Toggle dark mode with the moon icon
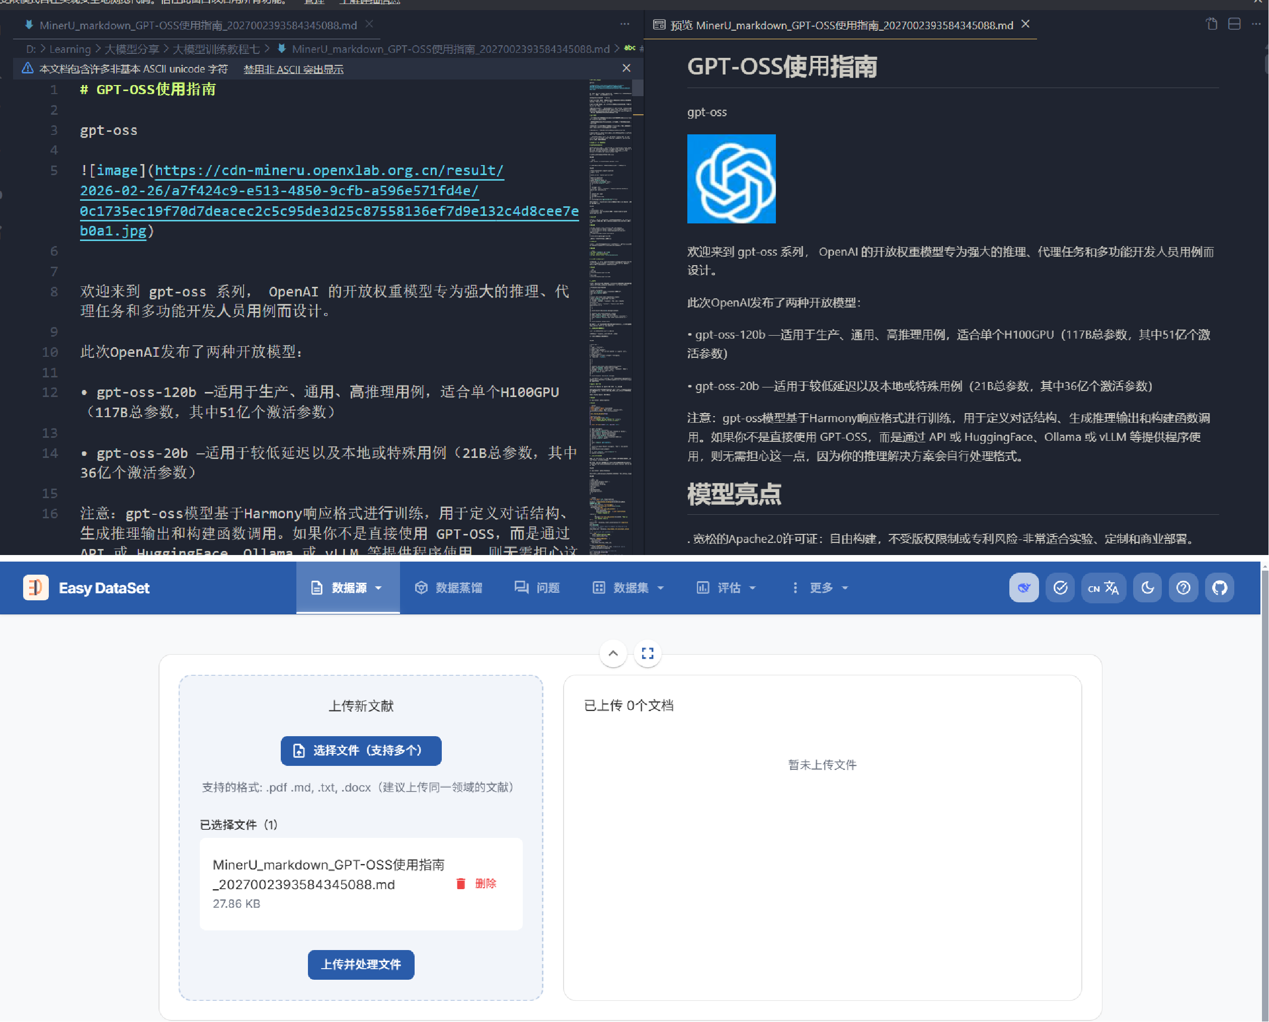Screen dimensions: 1269x1022 [x=1147, y=588]
